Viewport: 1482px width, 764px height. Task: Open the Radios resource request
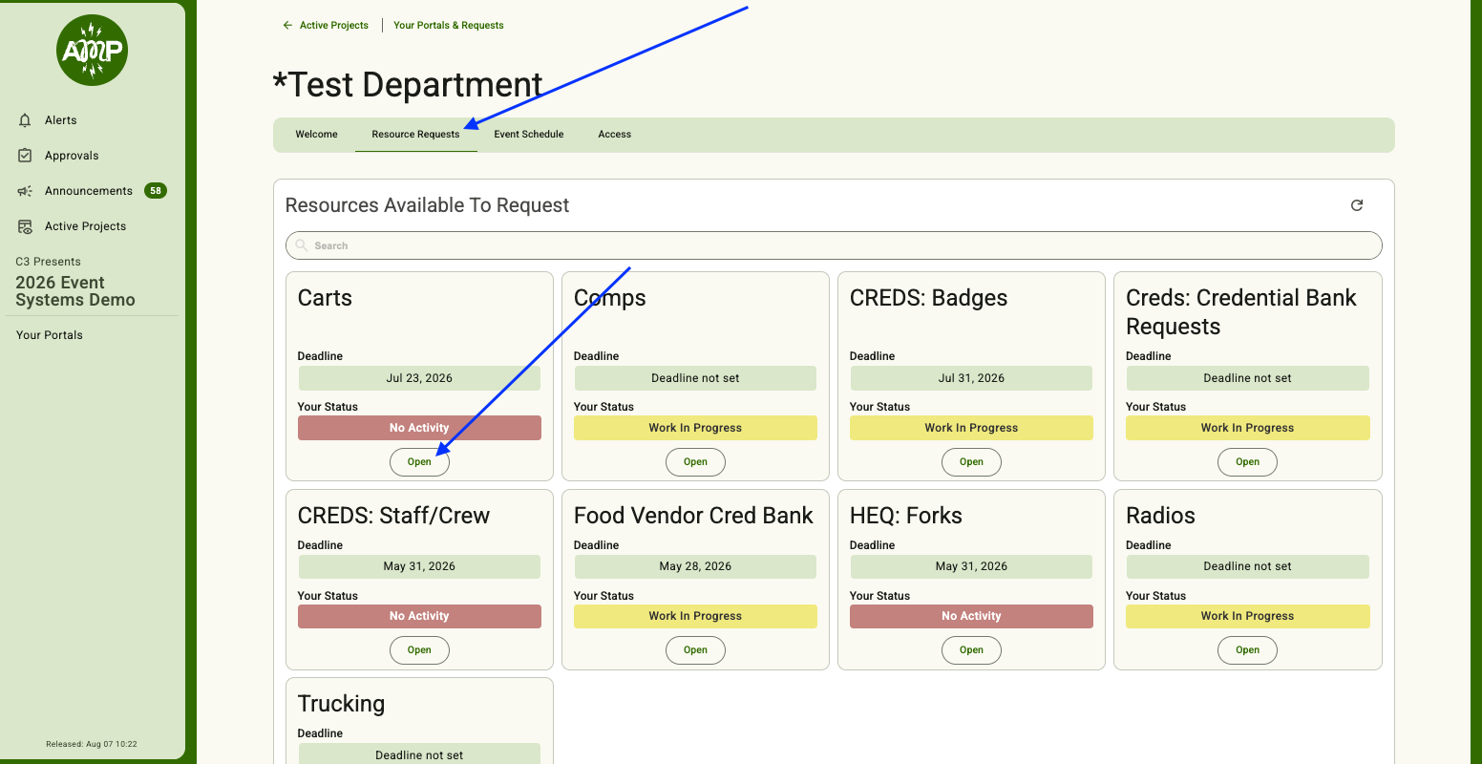click(x=1247, y=650)
